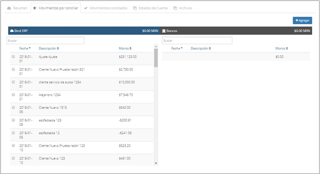
Task: Click the $7,546.70 amount
Action: click(126, 95)
